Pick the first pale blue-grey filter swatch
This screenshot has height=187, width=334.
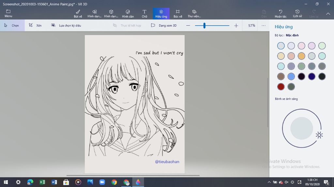(x=281, y=46)
